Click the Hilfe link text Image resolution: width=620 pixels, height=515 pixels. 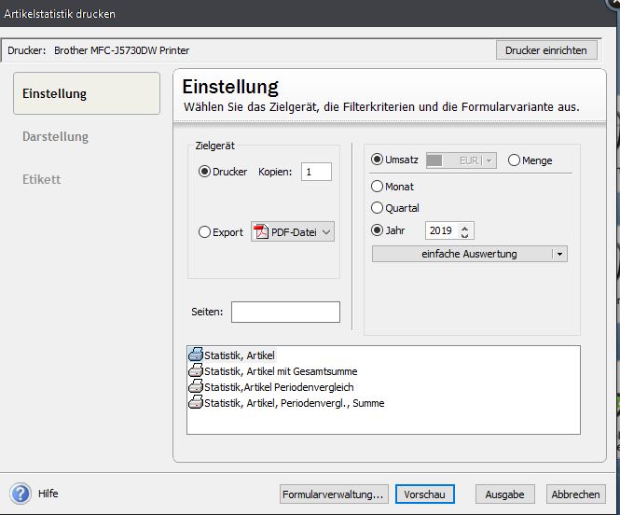48,494
